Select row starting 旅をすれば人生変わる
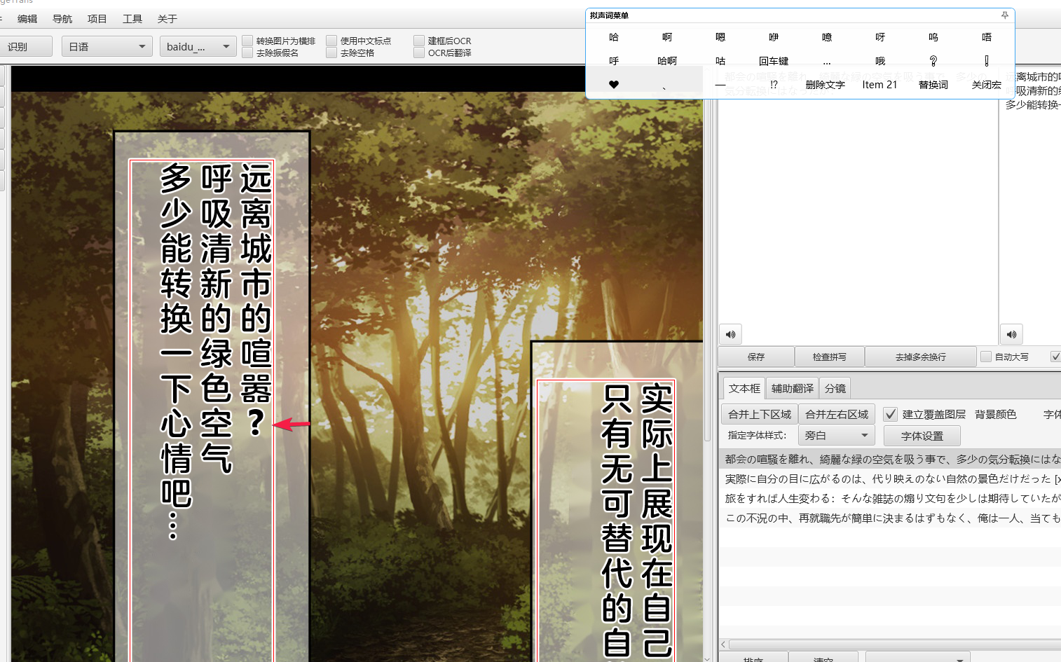This screenshot has width=1061, height=662. tap(891, 498)
